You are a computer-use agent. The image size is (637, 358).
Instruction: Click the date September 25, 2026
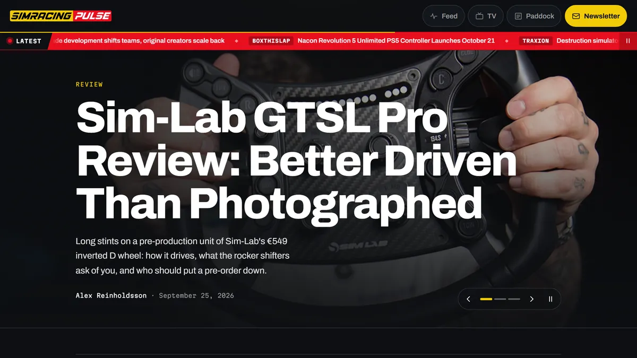tap(196, 295)
